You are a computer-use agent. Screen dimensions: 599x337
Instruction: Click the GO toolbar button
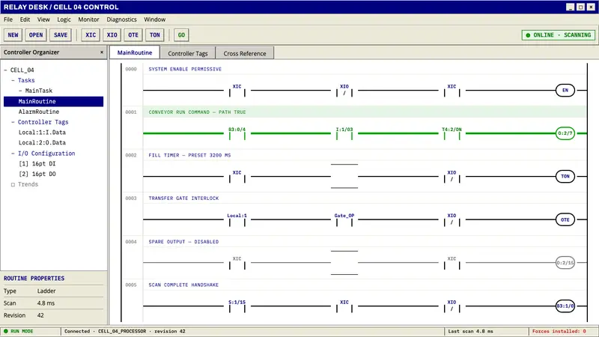pos(181,34)
